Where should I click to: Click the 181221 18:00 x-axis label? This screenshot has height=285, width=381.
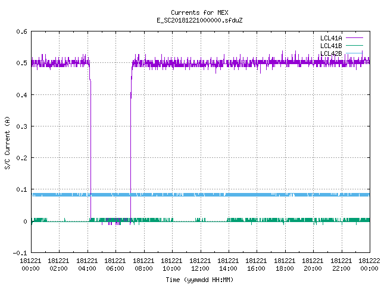pos(285,265)
